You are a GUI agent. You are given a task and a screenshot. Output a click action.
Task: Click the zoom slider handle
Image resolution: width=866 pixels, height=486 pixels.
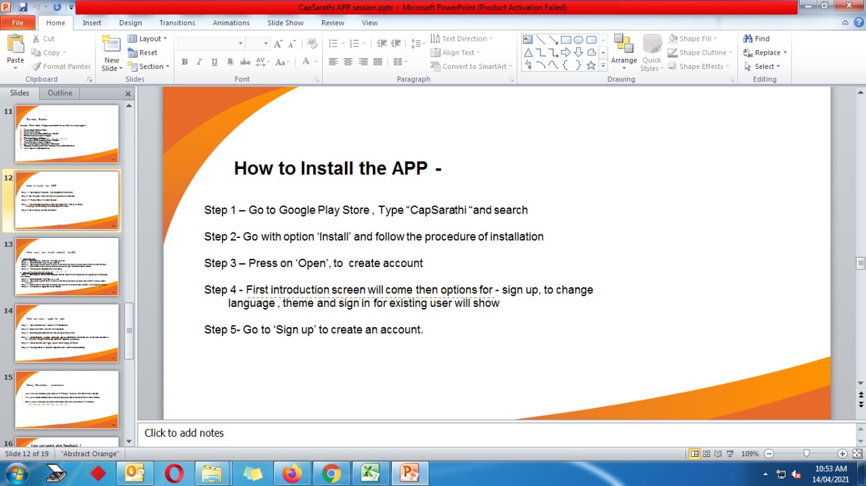806,454
